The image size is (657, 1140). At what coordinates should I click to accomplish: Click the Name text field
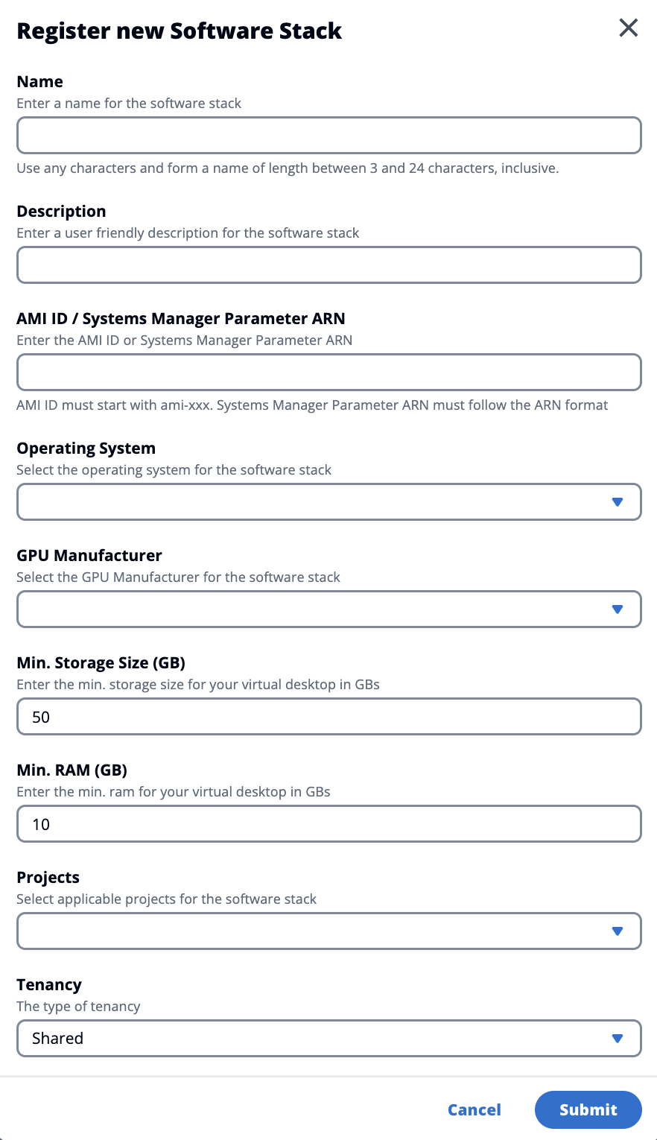click(x=328, y=136)
